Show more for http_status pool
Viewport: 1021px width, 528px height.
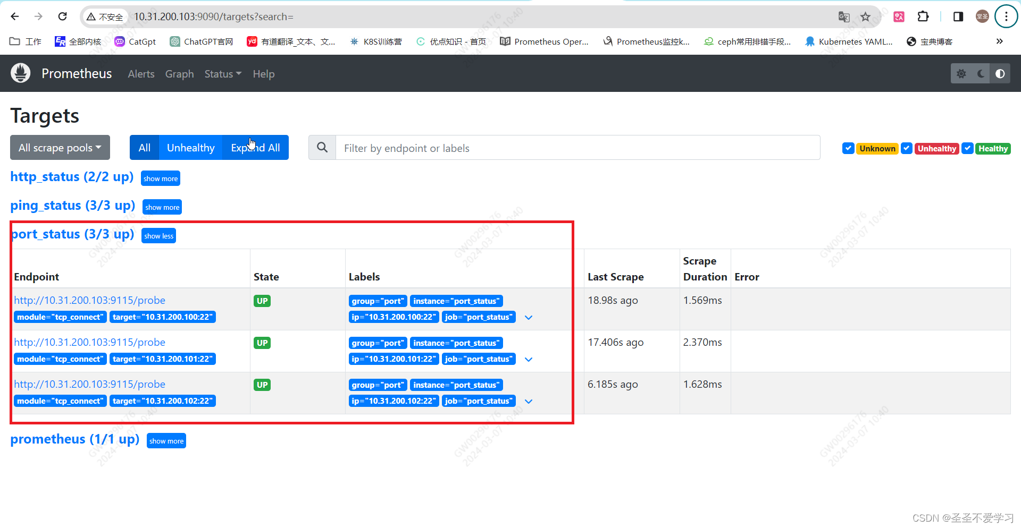[161, 178]
